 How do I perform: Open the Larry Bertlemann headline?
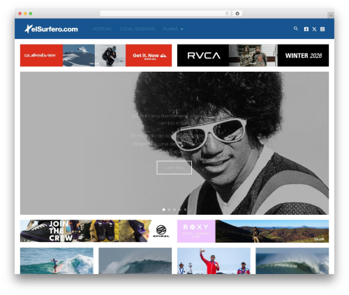point(174,119)
